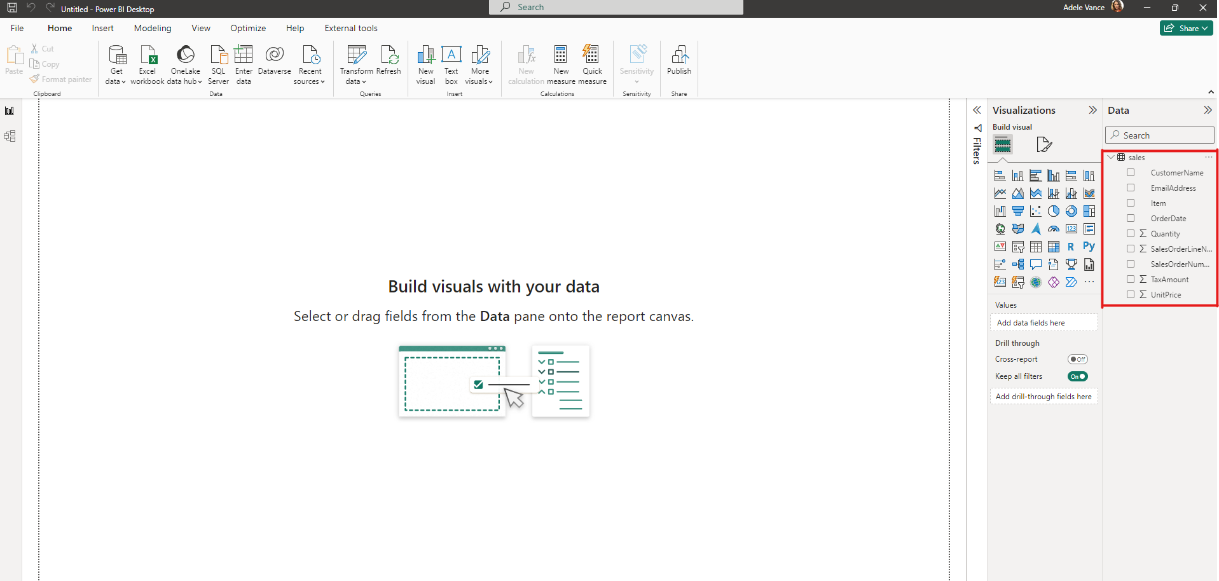
Task: Open the Format visual pane icon
Action: [1043, 144]
